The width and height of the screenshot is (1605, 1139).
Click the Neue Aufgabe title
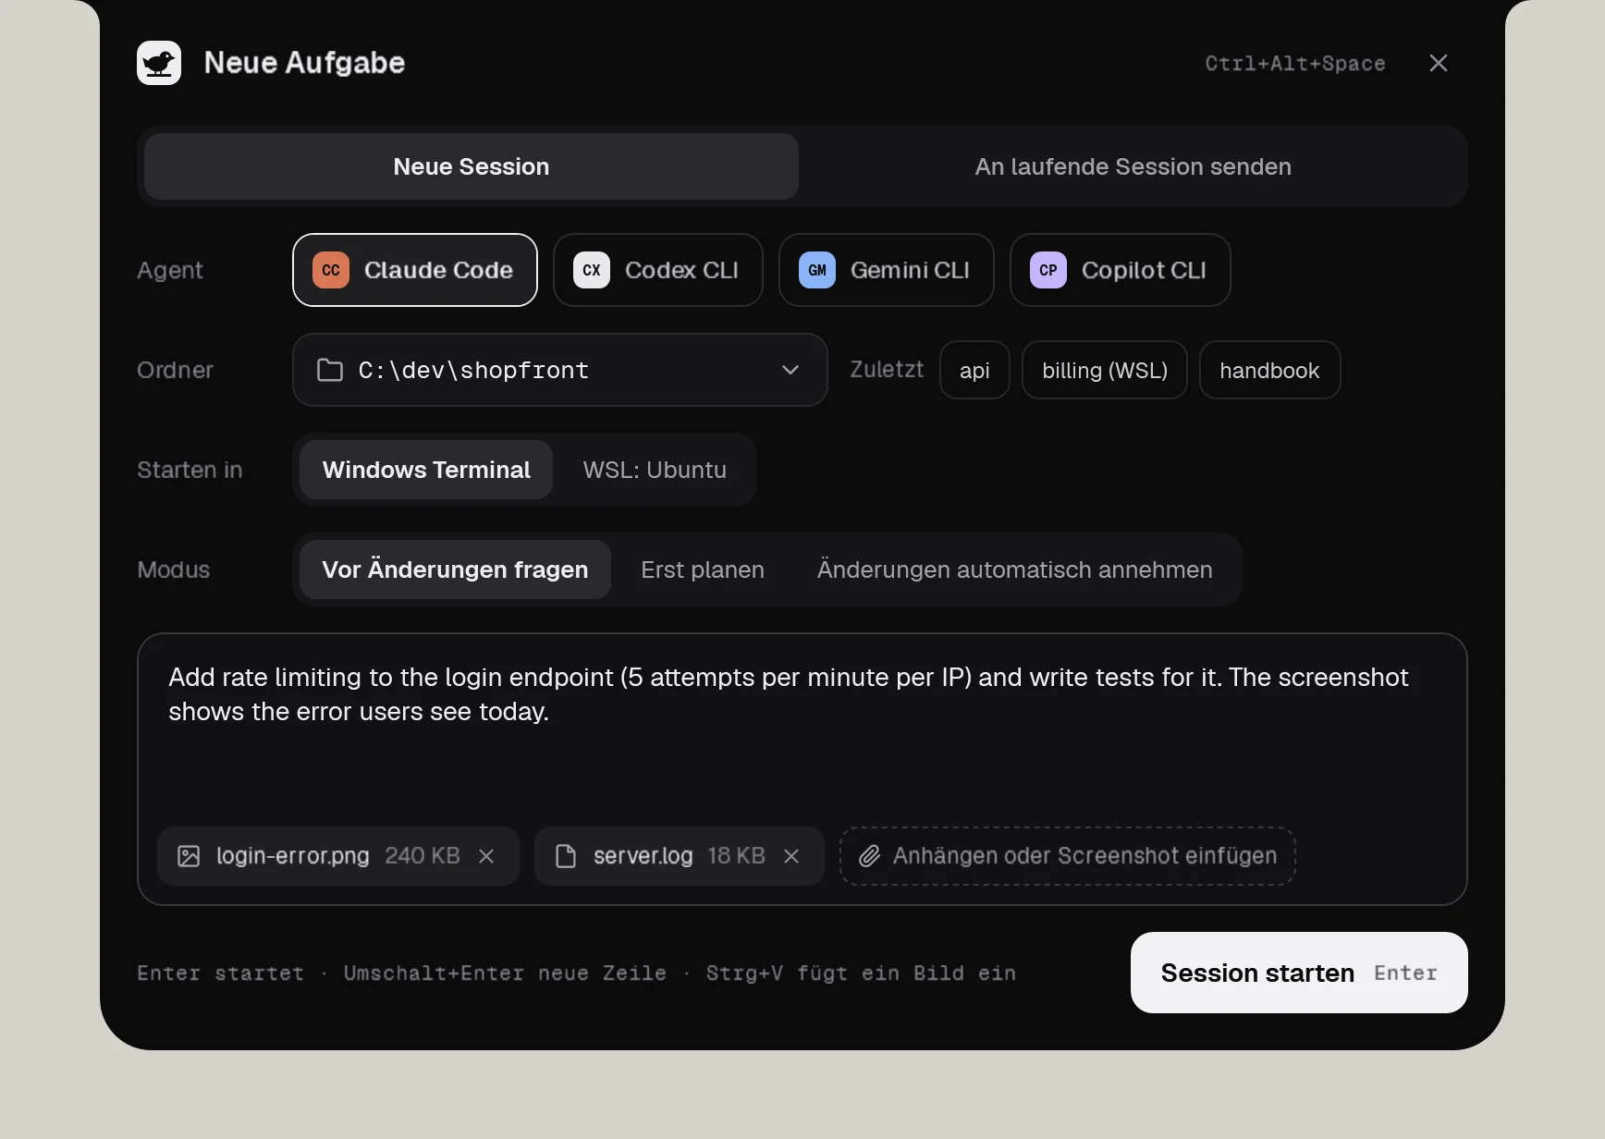304,63
